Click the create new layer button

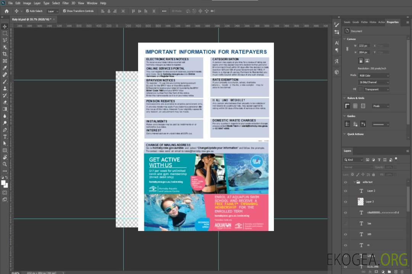coord(396,272)
